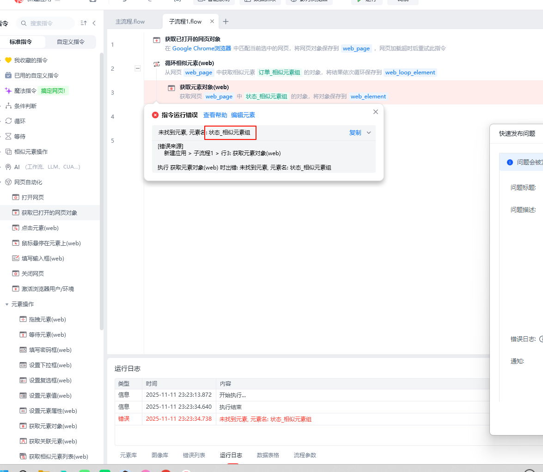This screenshot has height=472, width=543.
Task: Select 填写密码框(web) instruction icon
Action: pyautogui.click(x=23, y=350)
